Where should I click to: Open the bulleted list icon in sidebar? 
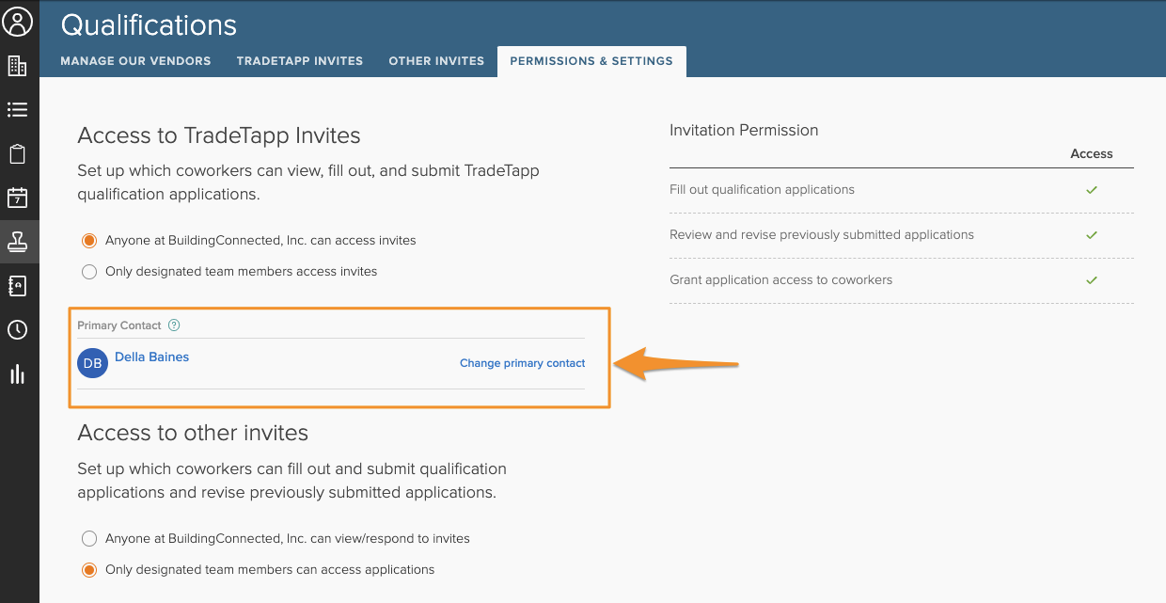coord(17,110)
